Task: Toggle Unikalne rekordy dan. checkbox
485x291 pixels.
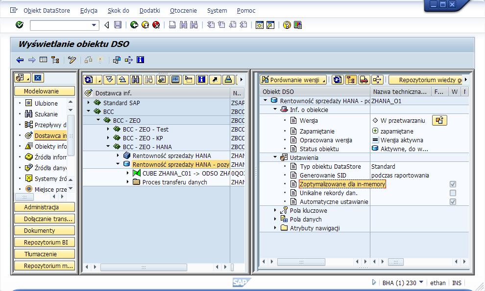Action: click(453, 193)
